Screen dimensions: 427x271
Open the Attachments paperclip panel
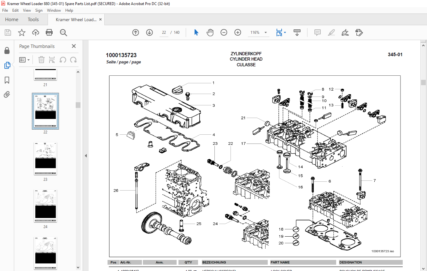[7, 94]
